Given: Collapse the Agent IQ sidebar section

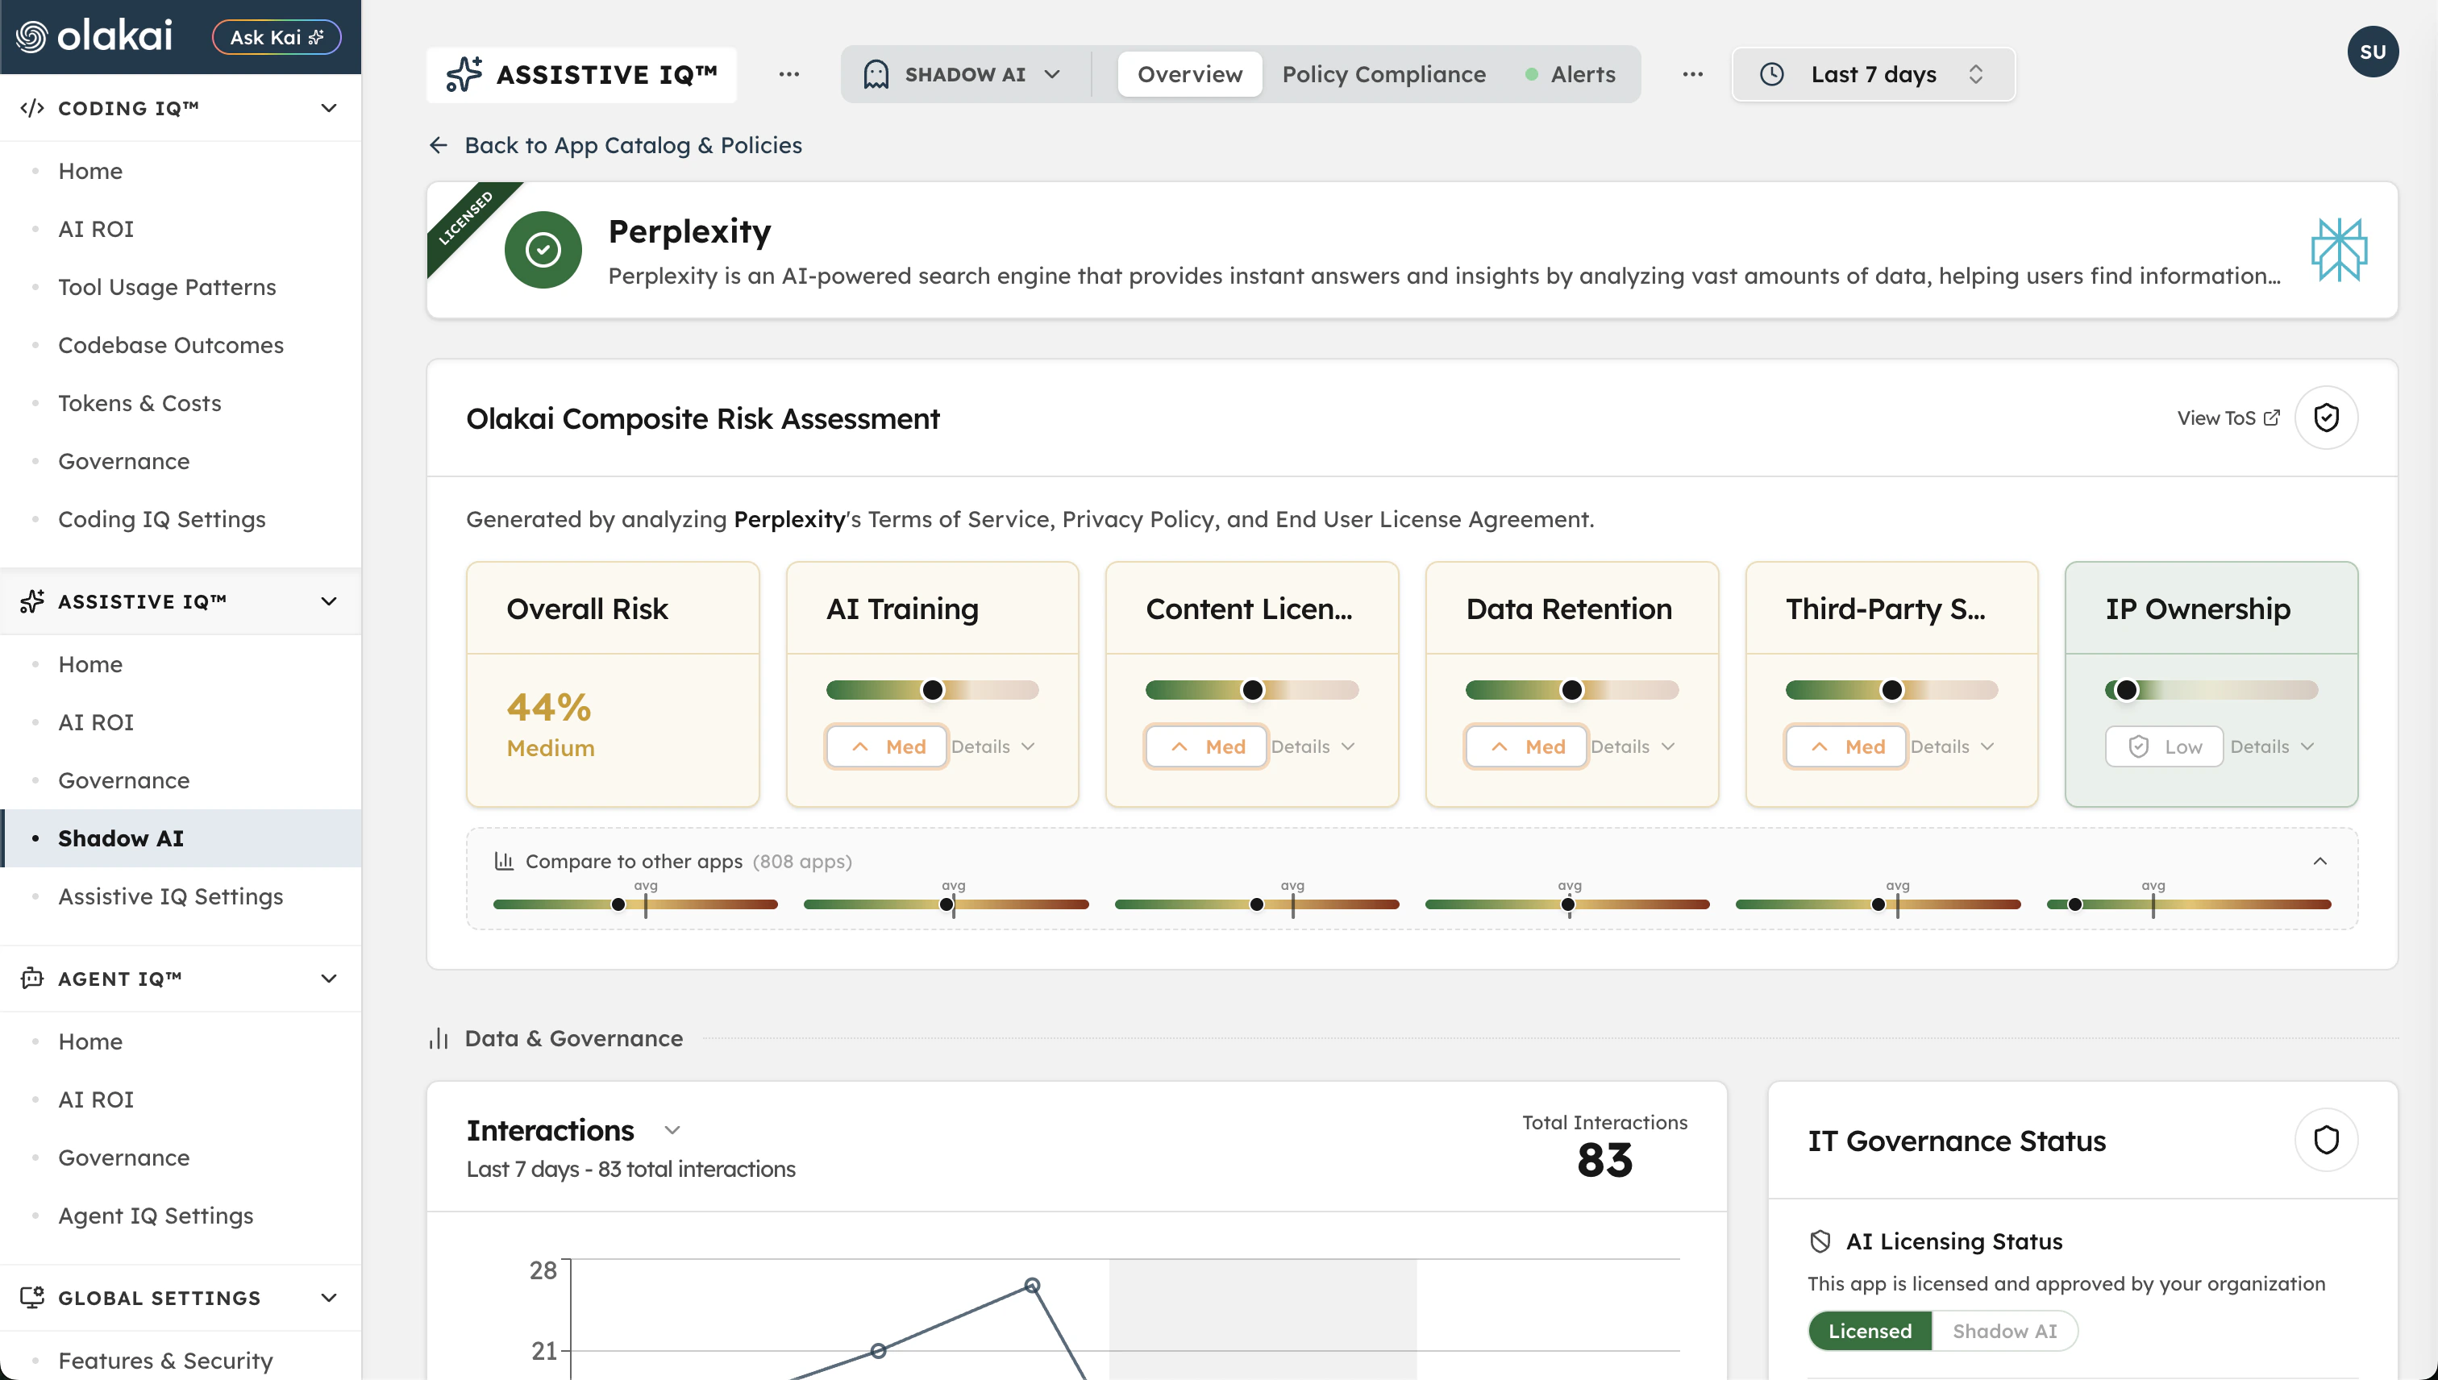Looking at the screenshot, I should coord(329,978).
